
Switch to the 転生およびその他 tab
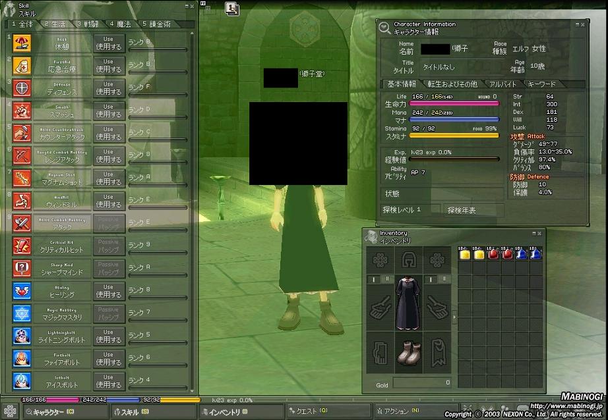pyautogui.click(x=452, y=84)
